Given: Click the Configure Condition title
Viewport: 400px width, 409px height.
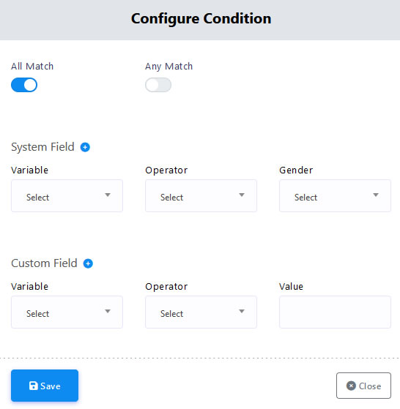Looking at the screenshot, I should (201, 19).
